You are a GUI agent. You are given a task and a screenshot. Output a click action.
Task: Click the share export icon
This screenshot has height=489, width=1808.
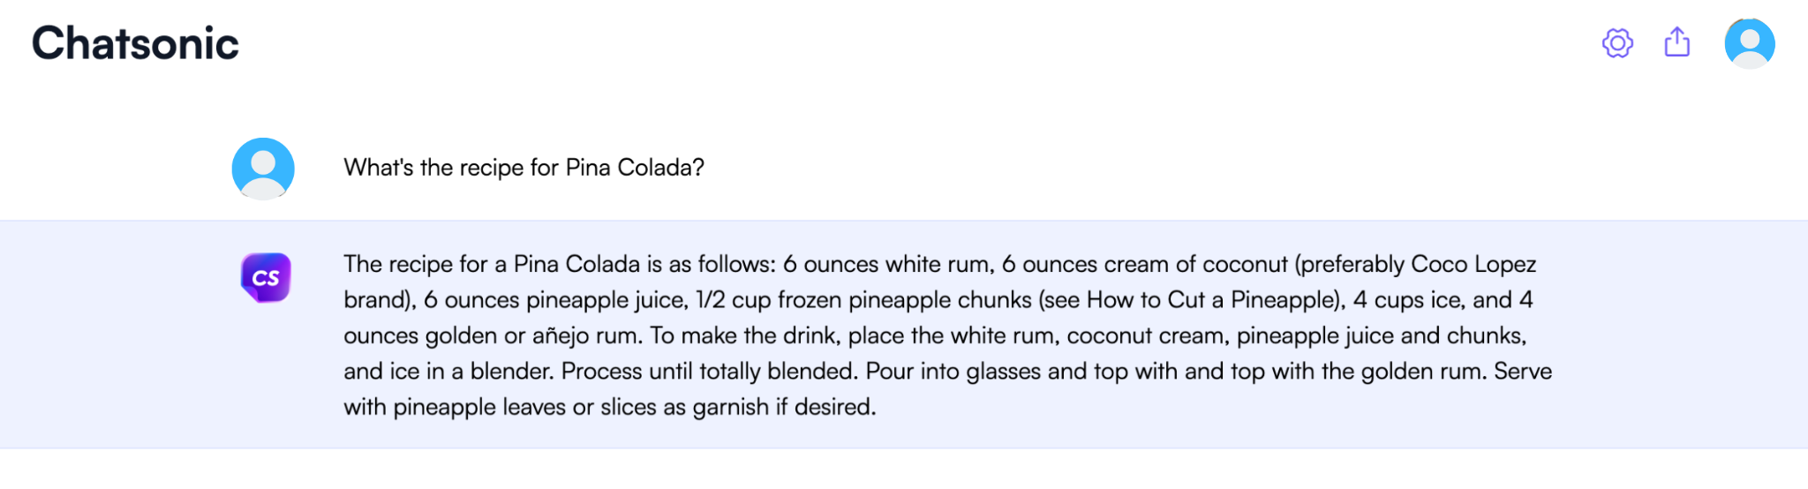(x=1676, y=42)
